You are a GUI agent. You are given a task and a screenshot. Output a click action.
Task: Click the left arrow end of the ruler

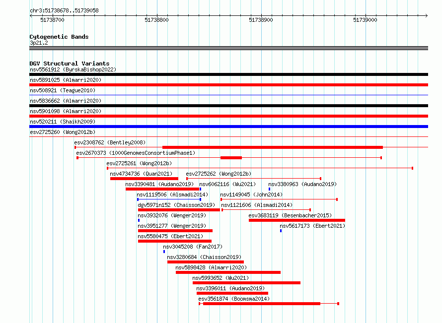(31, 15)
